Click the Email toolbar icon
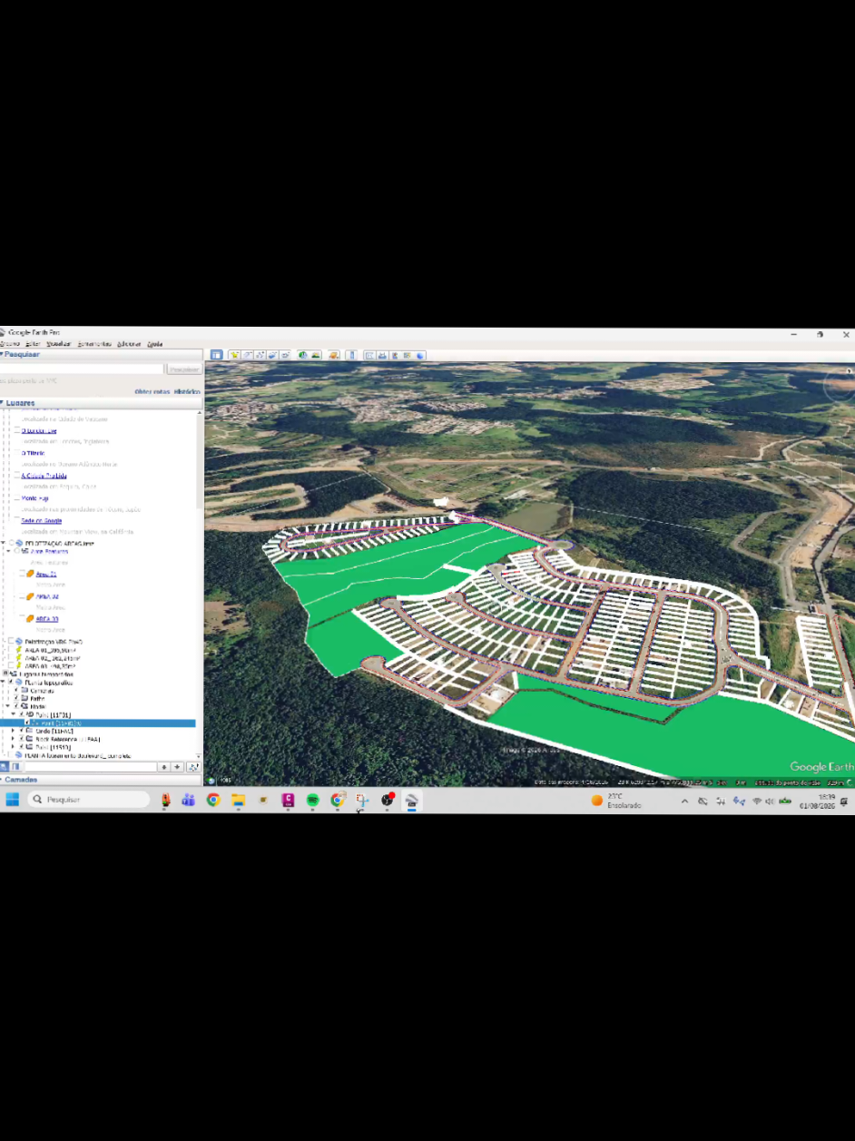Image resolution: width=855 pixels, height=1141 pixels. point(369,355)
